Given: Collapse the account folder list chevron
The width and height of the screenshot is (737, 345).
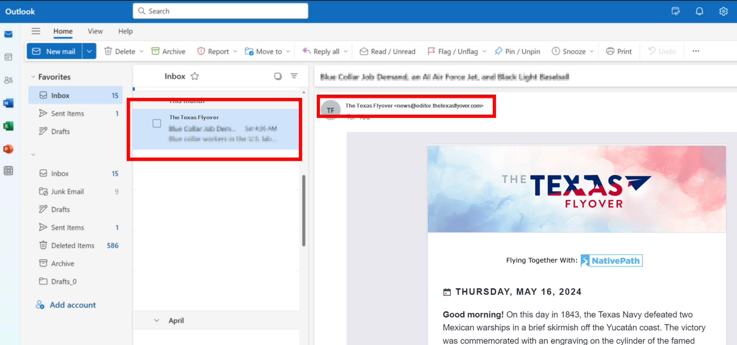Looking at the screenshot, I should [x=33, y=155].
